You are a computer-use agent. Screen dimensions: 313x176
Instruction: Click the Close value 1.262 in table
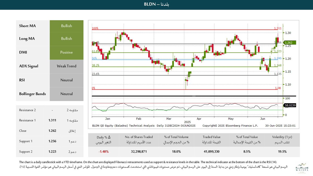click(52, 131)
